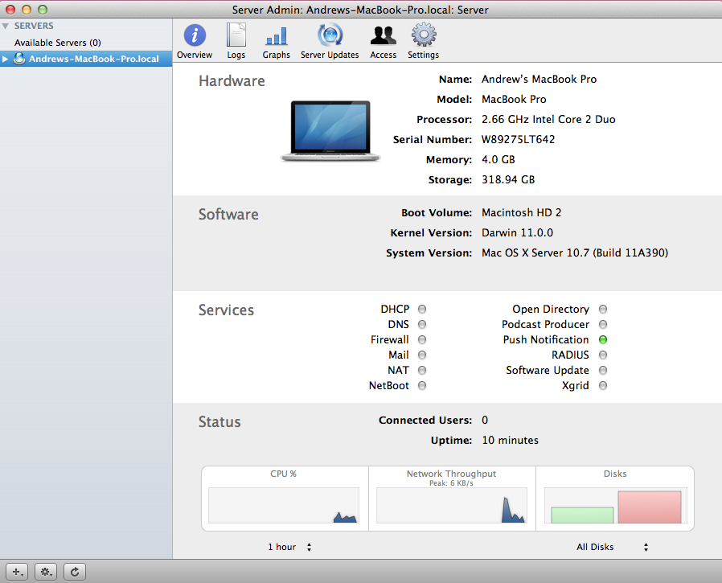The image size is (722, 583).
Task: Click the Xgrid status indicator
Action: [603, 385]
